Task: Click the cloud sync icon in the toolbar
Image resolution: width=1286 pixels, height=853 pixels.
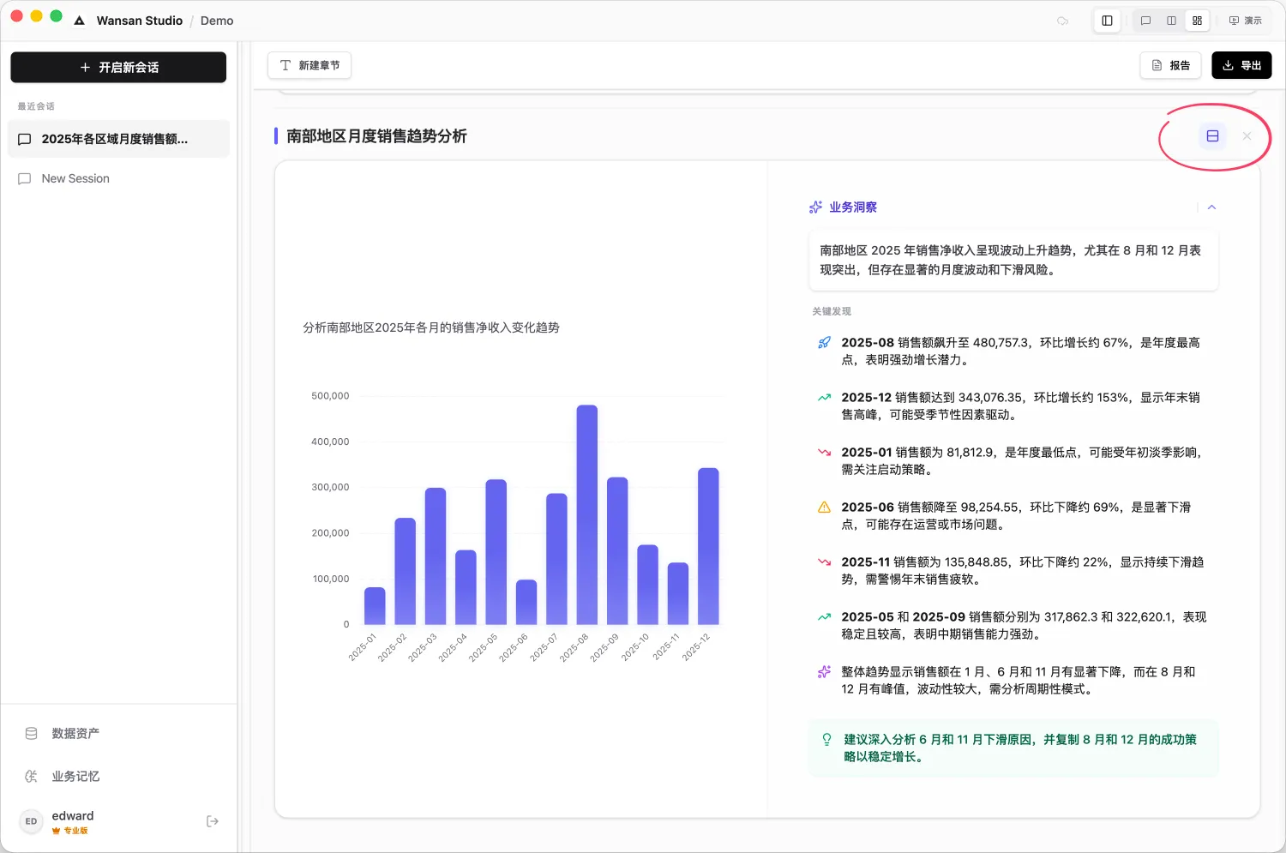Action: (x=1063, y=20)
